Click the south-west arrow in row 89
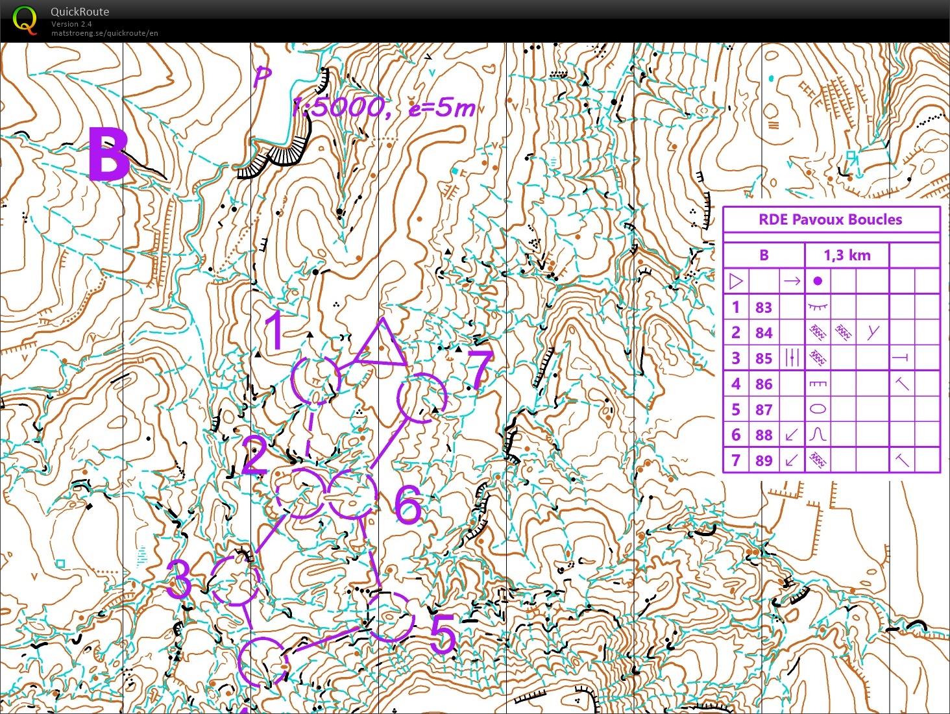 point(791,460)
